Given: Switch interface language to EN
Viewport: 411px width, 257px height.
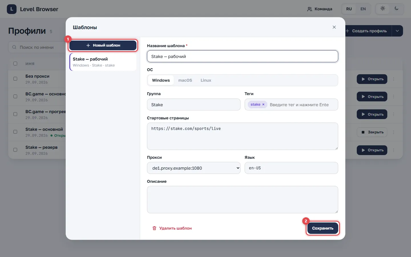Looking at the screenshot, I should click(x=363, y=9).
